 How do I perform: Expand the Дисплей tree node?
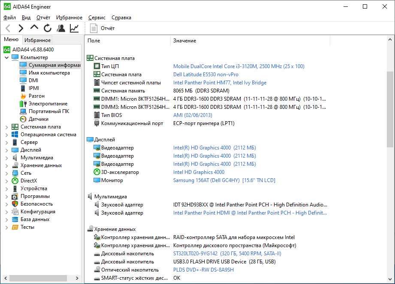coord(7,150)
